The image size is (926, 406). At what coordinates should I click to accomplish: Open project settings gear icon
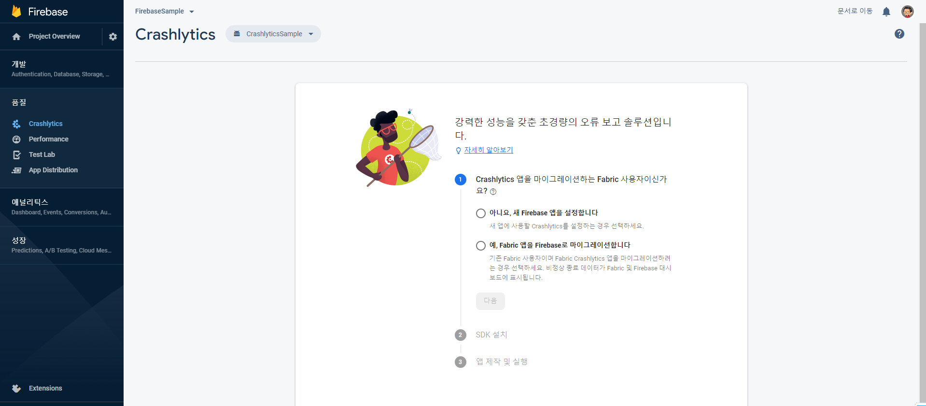click(x=113, y=37)
